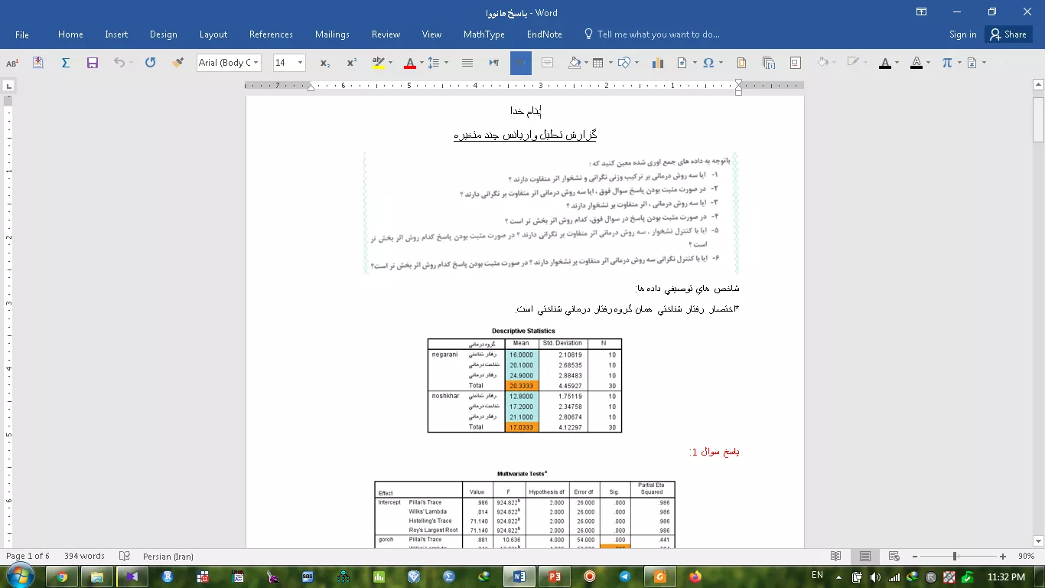Switch to Print Layout view in status bar
This screenshot has width=1045, height=588.
864,557
